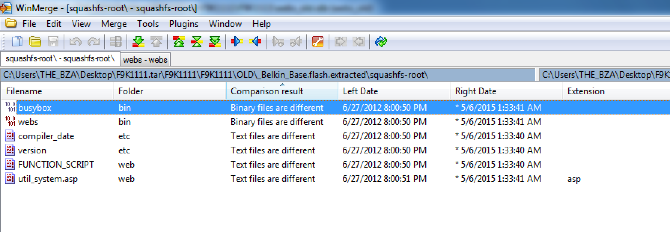Select the FUNCTION_SCRIPT file entry
The image size is (670, 232).
click(x=56, y=165)
